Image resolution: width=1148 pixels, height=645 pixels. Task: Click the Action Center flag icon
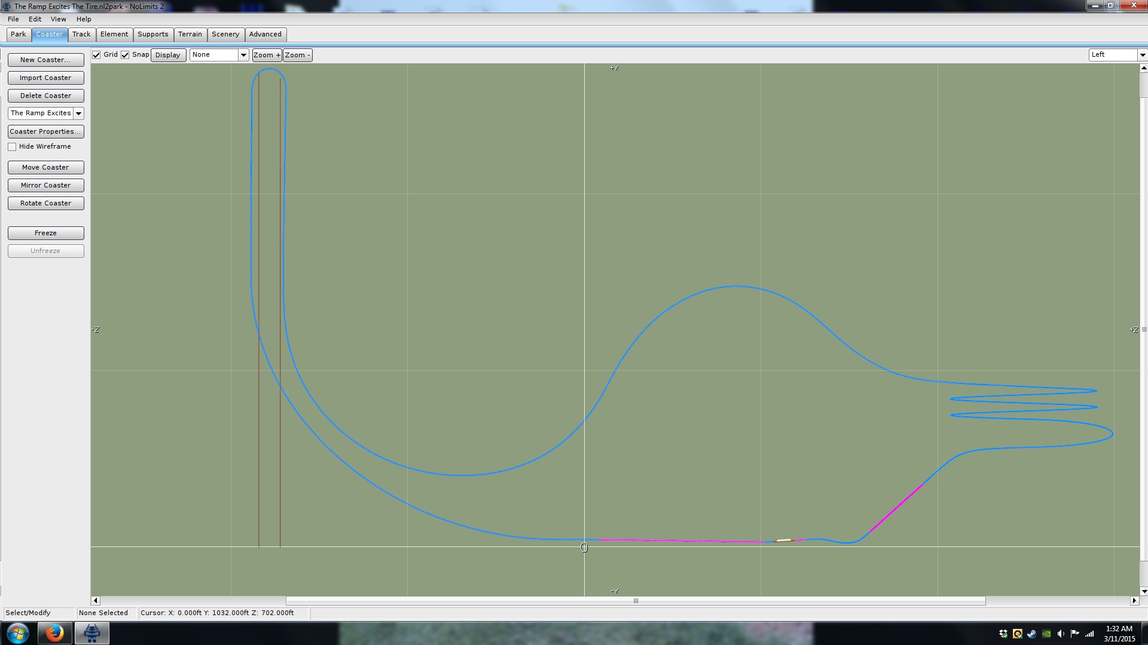click(x=1075, y=634)
